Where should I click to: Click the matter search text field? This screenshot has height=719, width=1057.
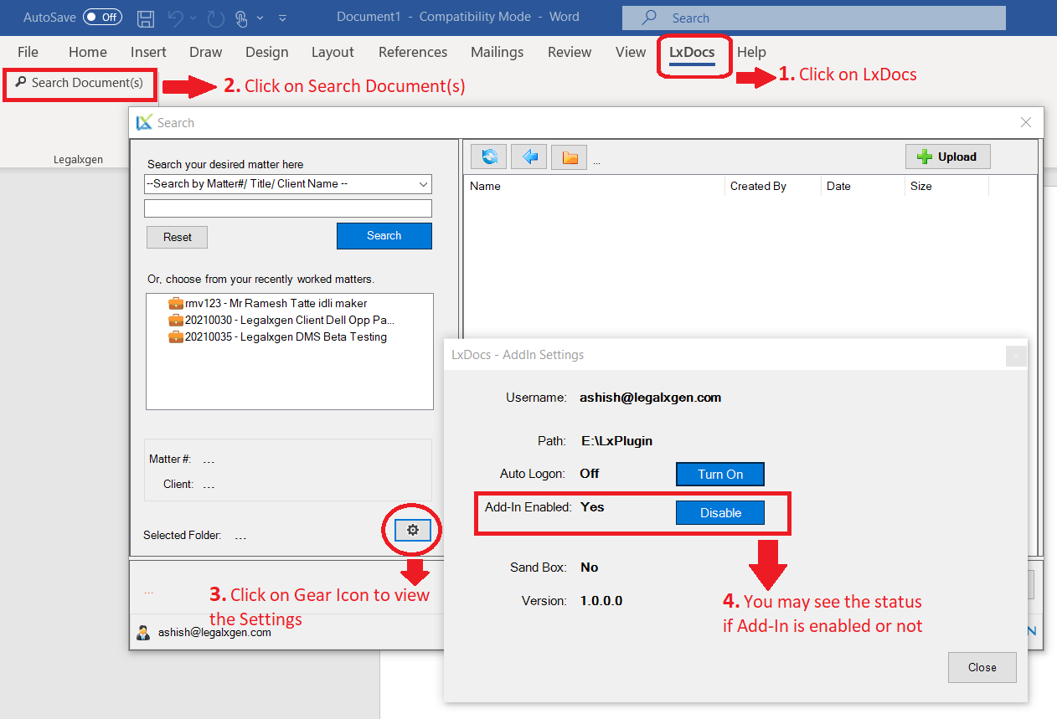287,208
